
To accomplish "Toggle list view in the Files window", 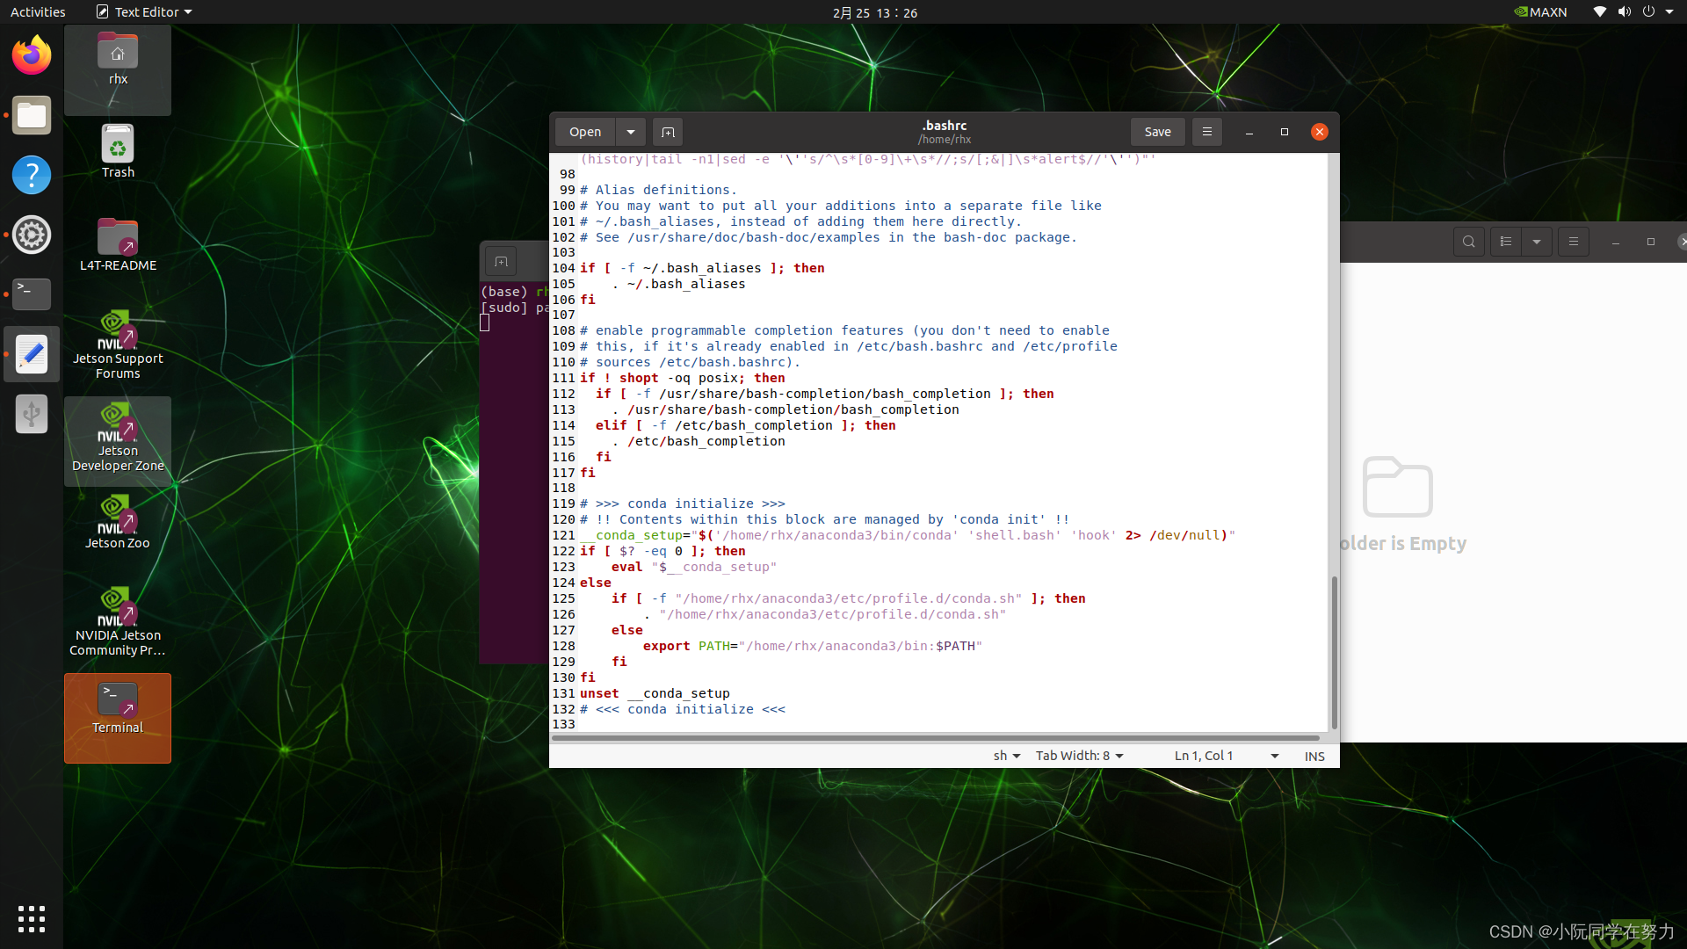I will coord(1504,241).
